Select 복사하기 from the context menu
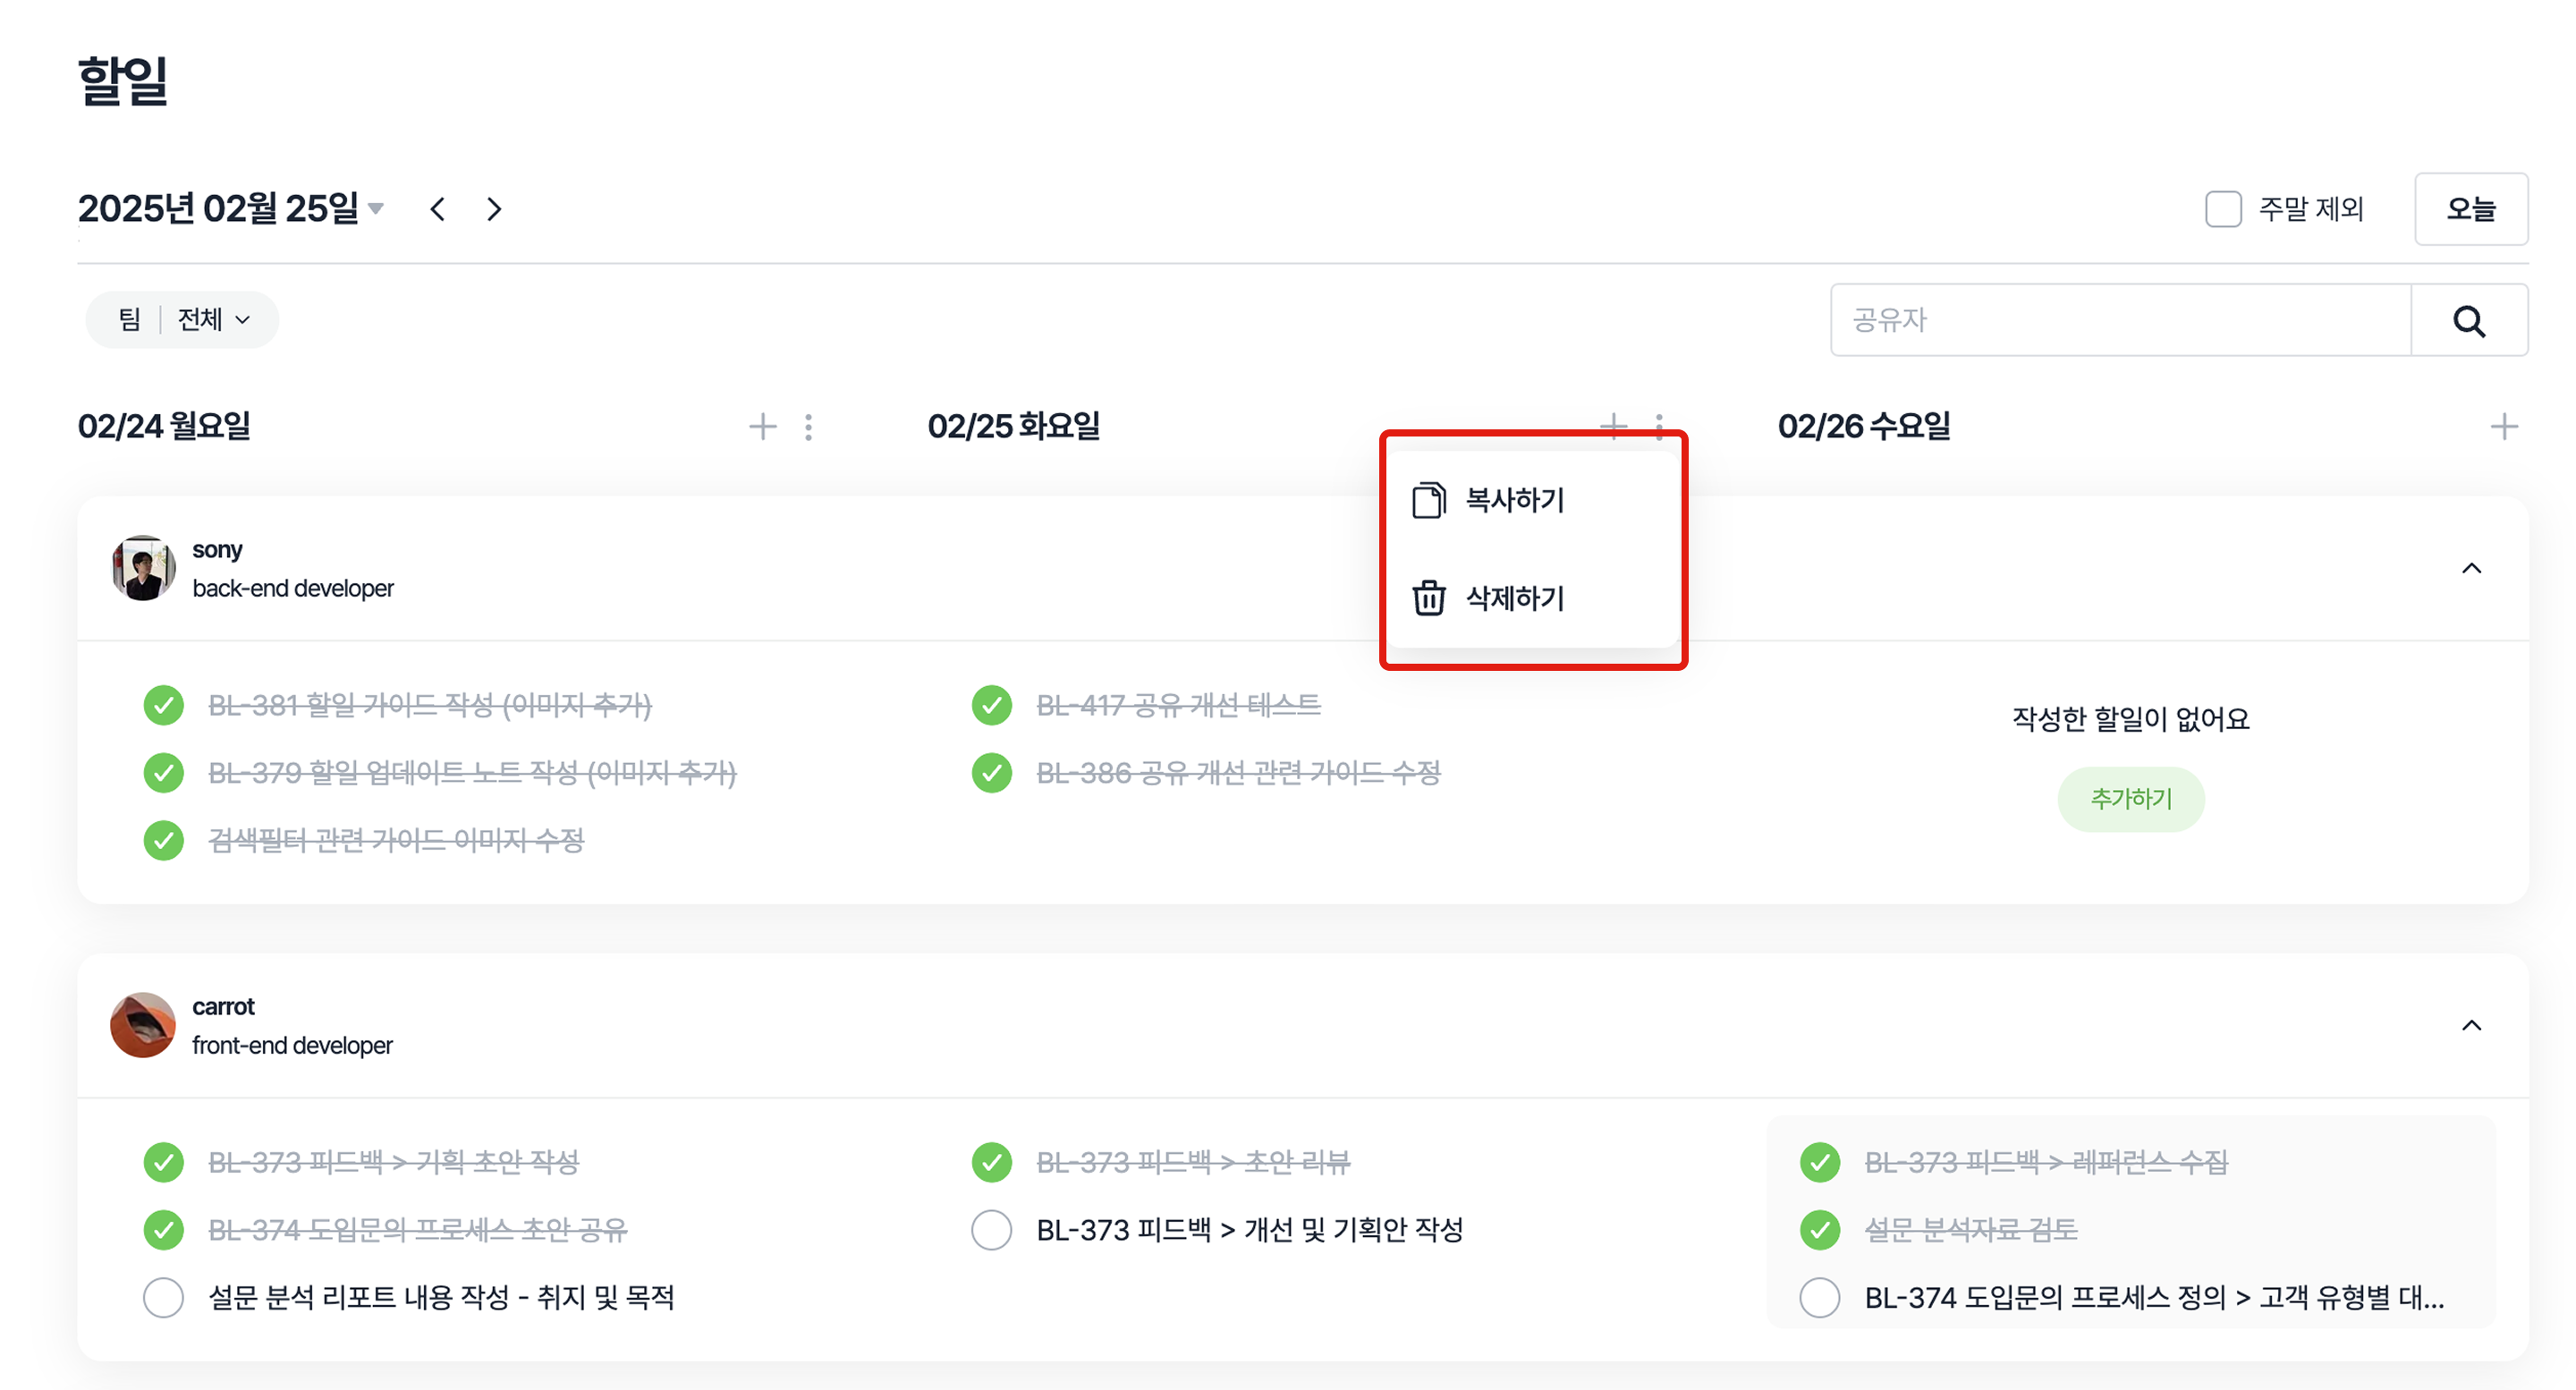 [1513, 500]
